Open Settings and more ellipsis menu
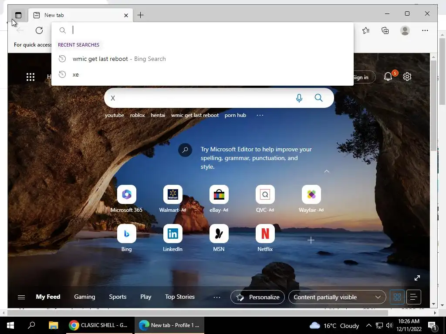Image resolution: width=446 pixels, height=334 pixels. (x=425, y=30)
